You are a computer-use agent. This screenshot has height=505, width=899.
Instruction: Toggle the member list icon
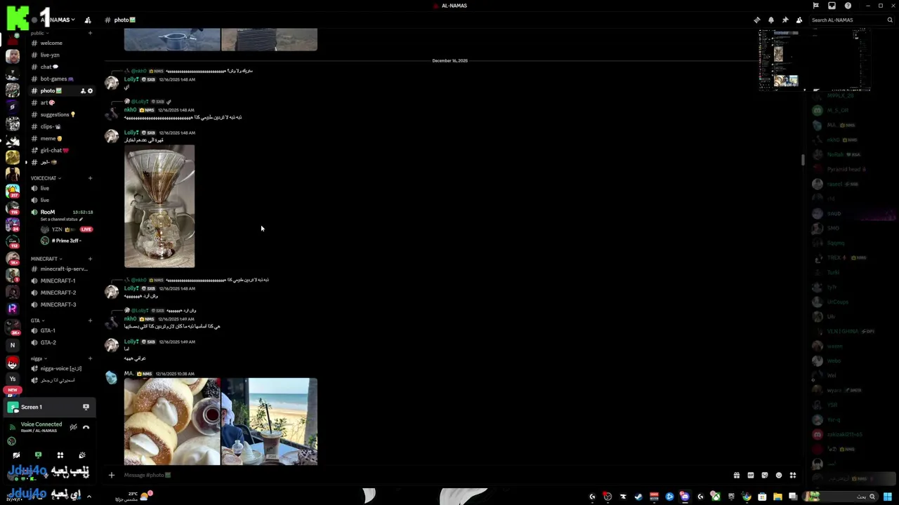coord(799,20)
